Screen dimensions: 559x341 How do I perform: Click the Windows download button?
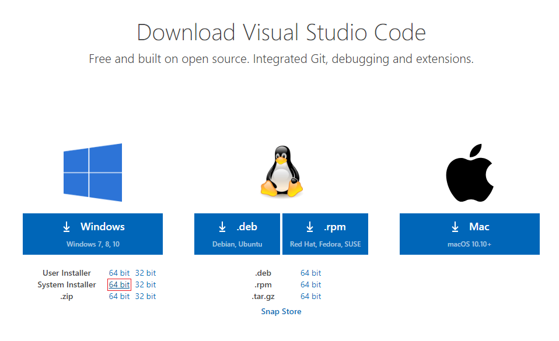(x=93, y=234)
